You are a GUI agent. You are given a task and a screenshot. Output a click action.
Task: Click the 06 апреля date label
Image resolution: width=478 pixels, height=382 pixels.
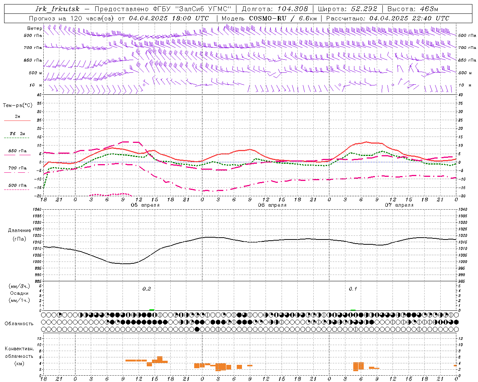tap(272, 205)
